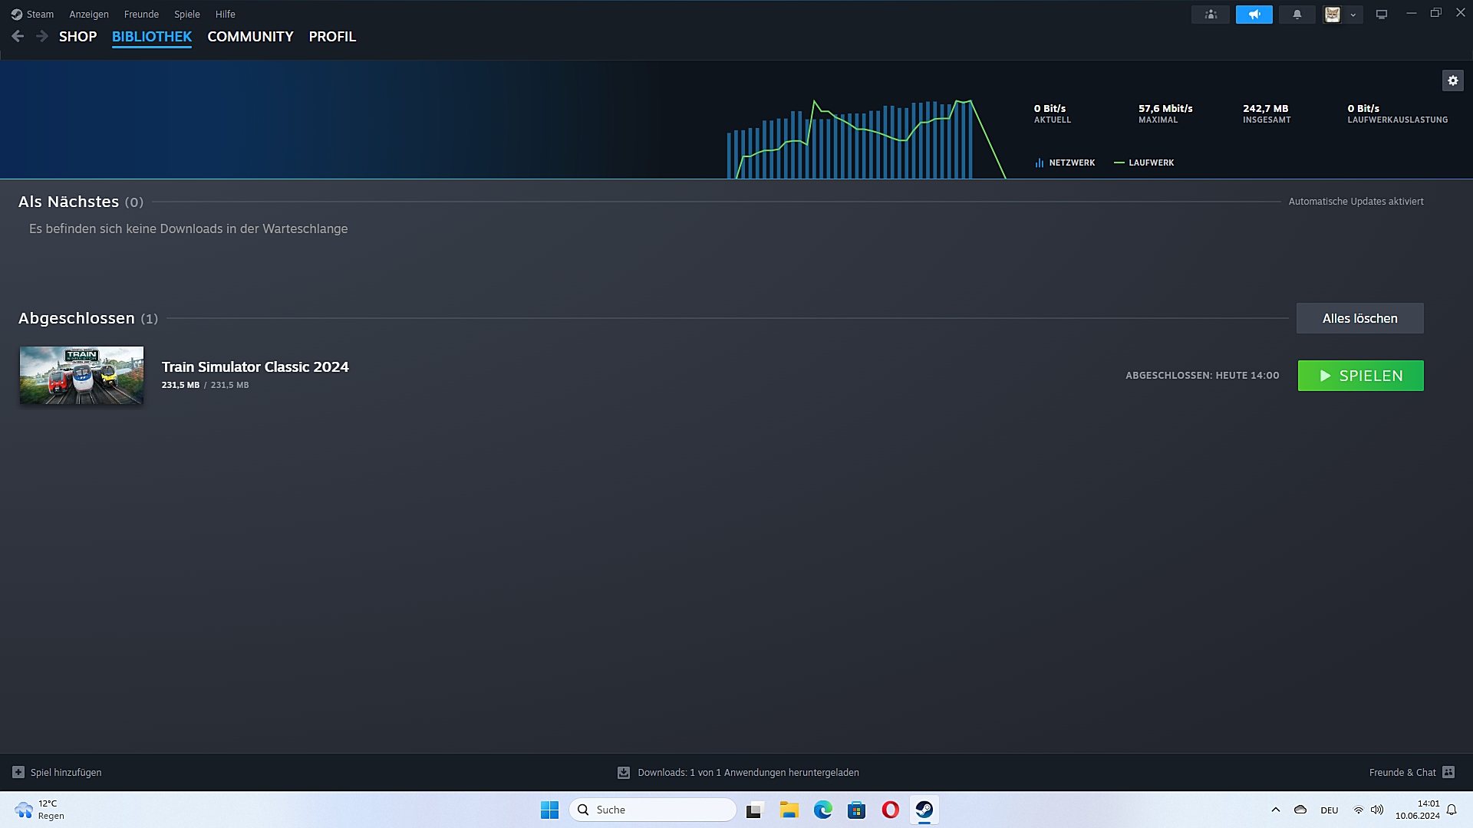Screen dimensions: 1473x828
Task: Toggle the Netzwerk graph legend
Action: click(1064, 163)
